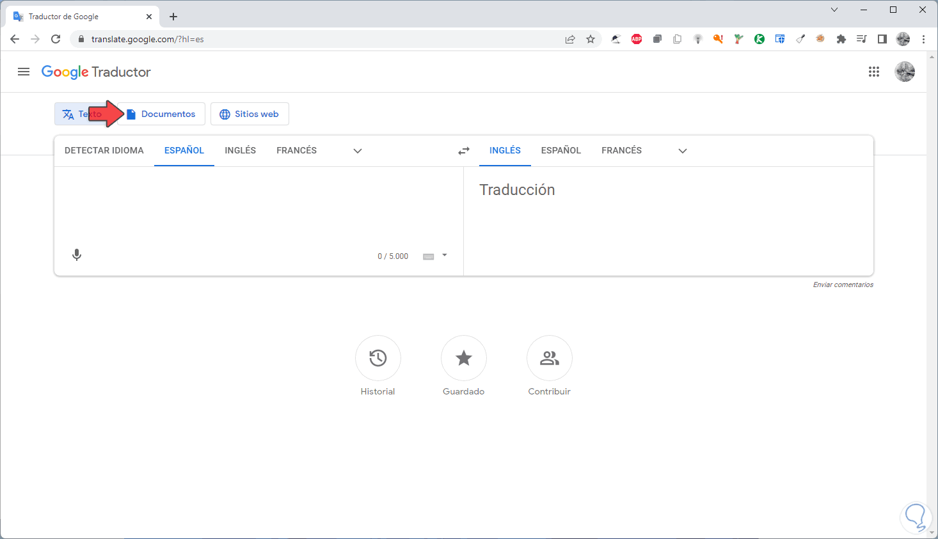Select Inglés as target language
The image size is (938, 539).
[505, 151]
